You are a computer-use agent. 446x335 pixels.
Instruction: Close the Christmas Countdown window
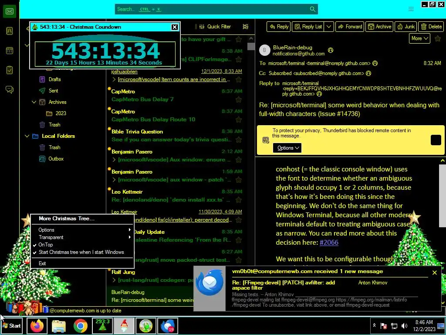tap(175, 27)
